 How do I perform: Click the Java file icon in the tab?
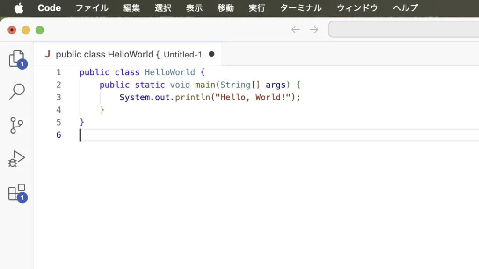coord(47,54)
